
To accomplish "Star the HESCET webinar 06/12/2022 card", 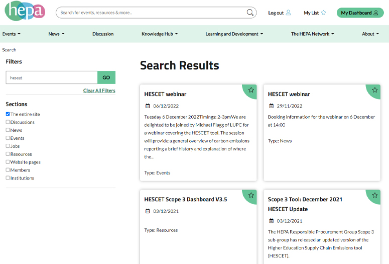I will coord(251,90).
